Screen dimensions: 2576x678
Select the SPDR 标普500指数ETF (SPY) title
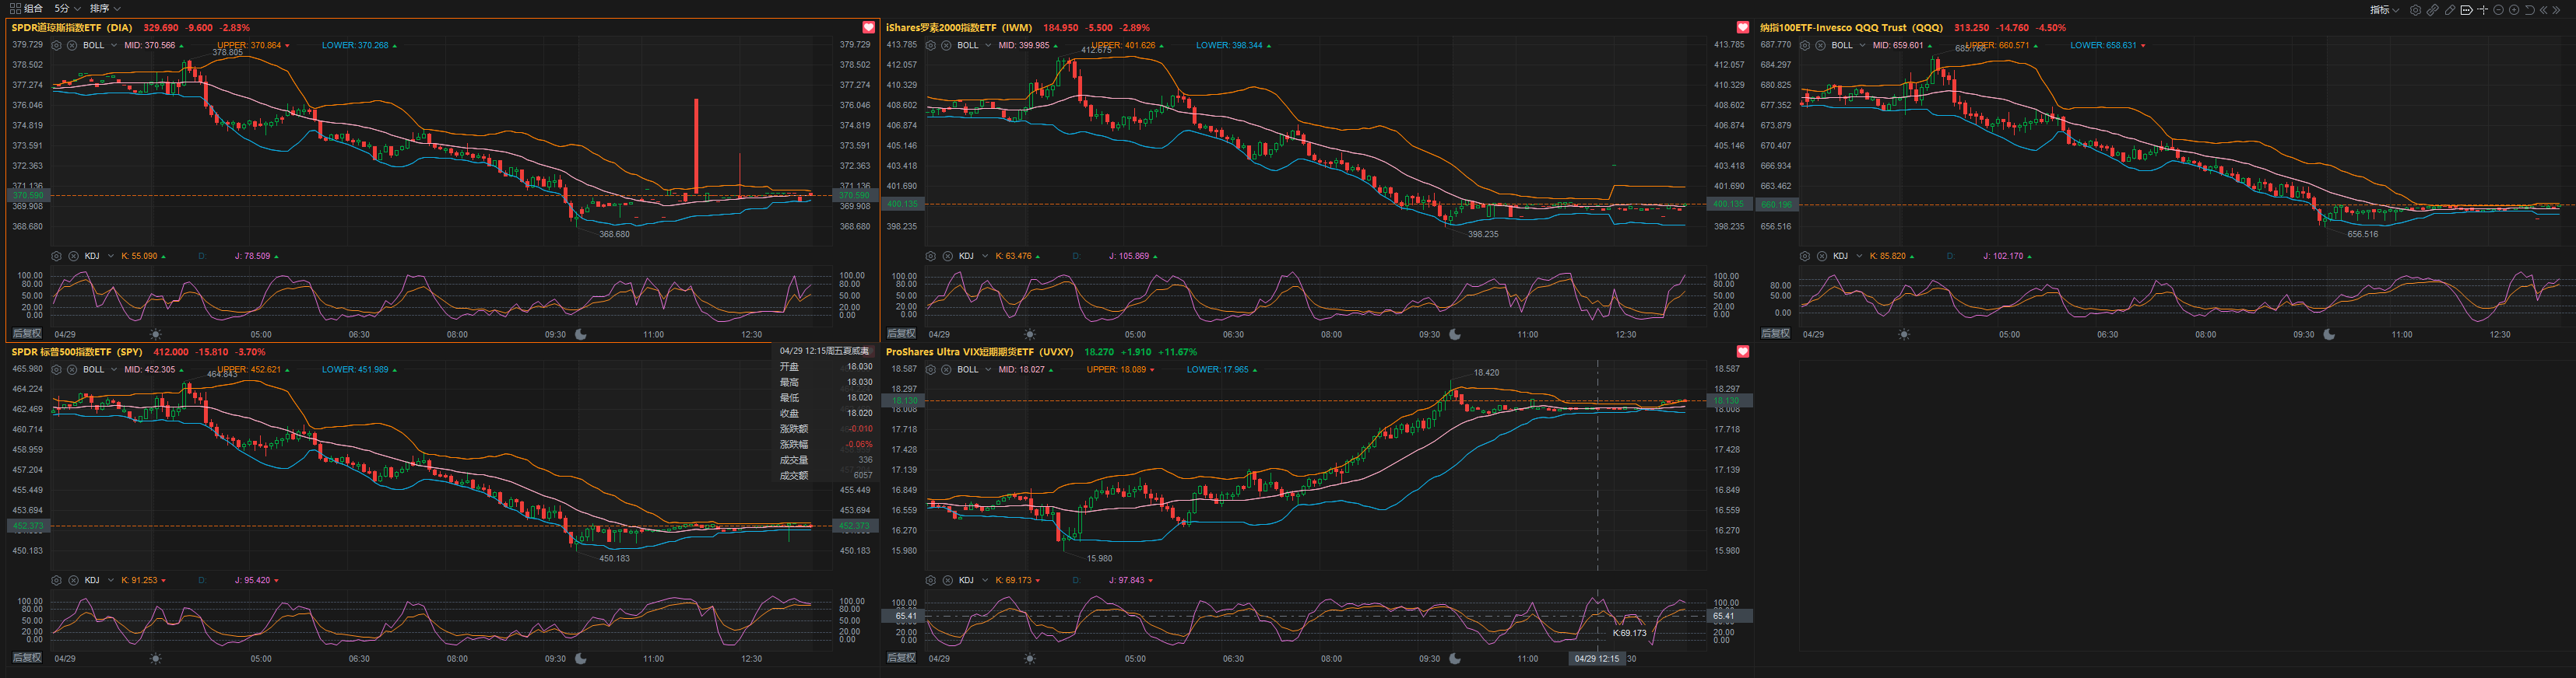(x=77, y=351)
